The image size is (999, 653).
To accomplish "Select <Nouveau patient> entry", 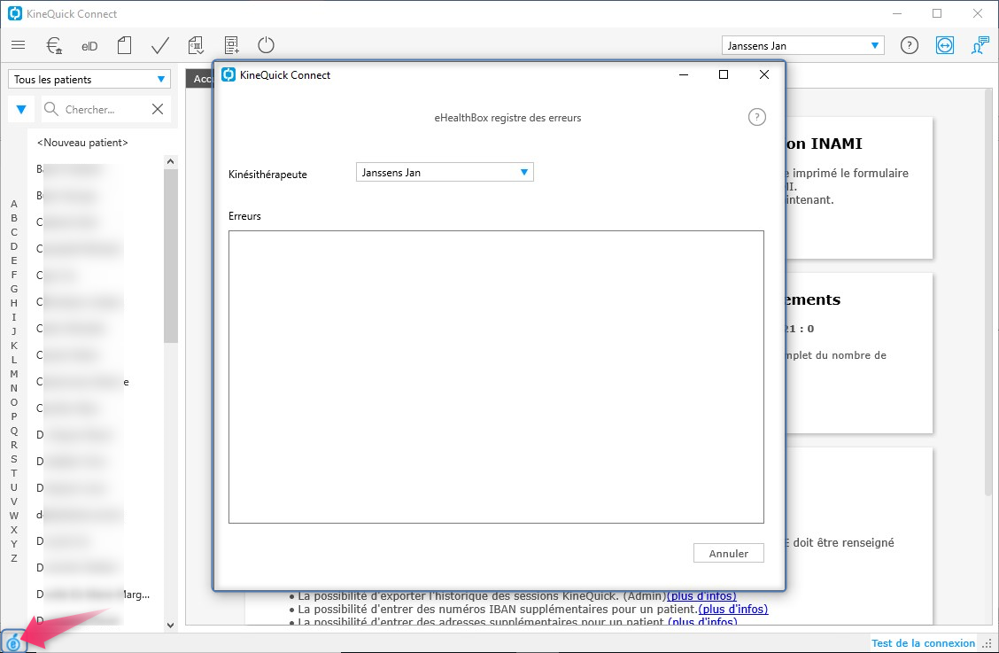I will (82, 142).
